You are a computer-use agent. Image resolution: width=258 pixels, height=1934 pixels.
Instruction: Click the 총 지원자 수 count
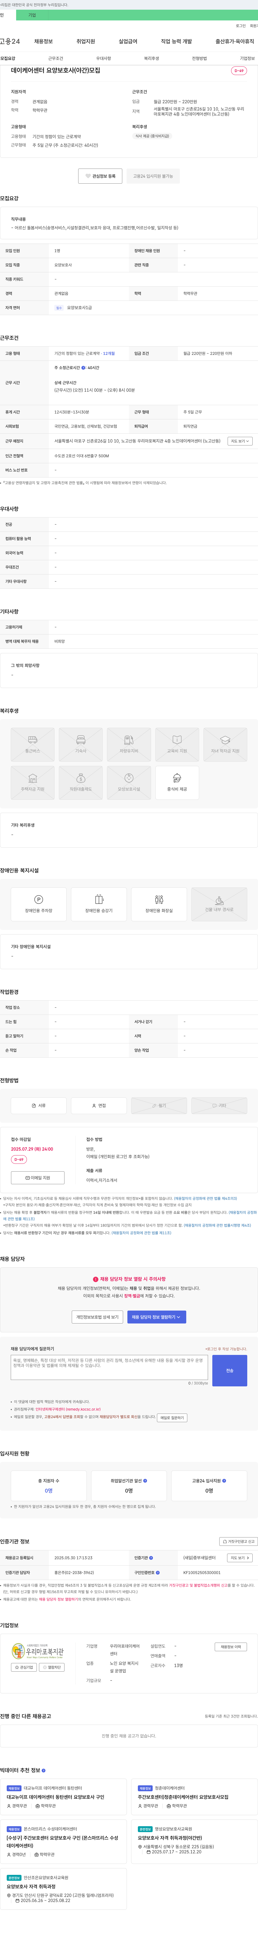[x=49, y=1491]
